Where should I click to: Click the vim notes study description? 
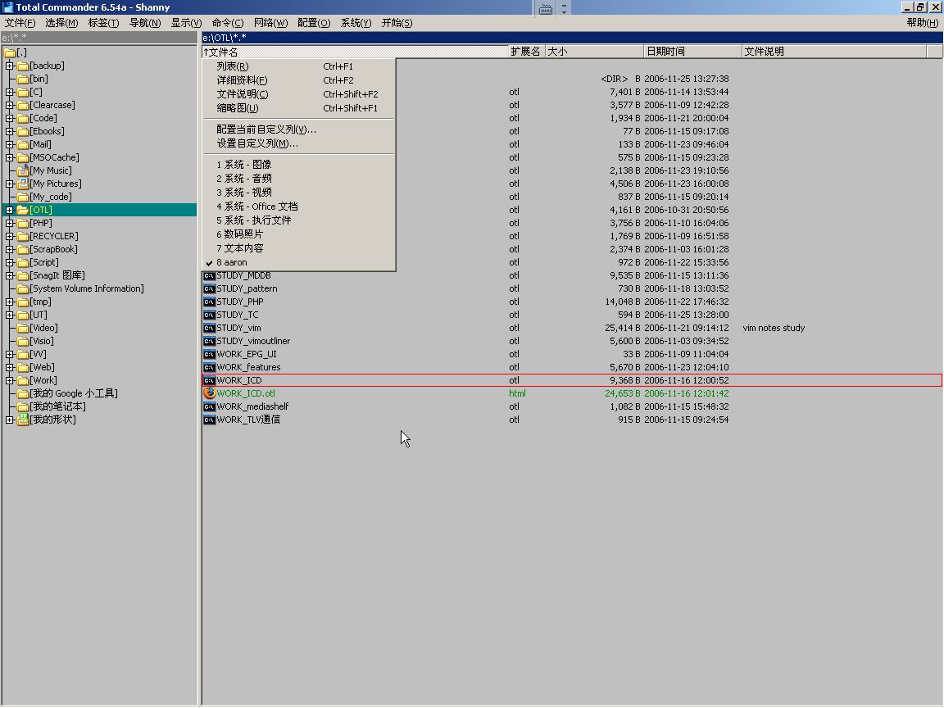[774, 328]
